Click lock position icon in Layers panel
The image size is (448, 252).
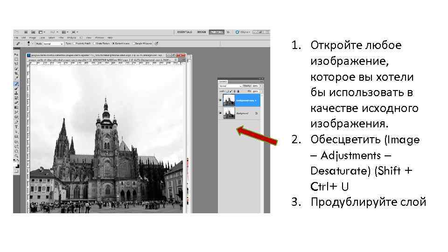click(235, 91)
